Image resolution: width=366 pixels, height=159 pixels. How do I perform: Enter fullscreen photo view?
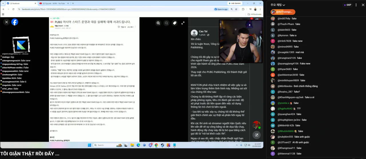183,23
